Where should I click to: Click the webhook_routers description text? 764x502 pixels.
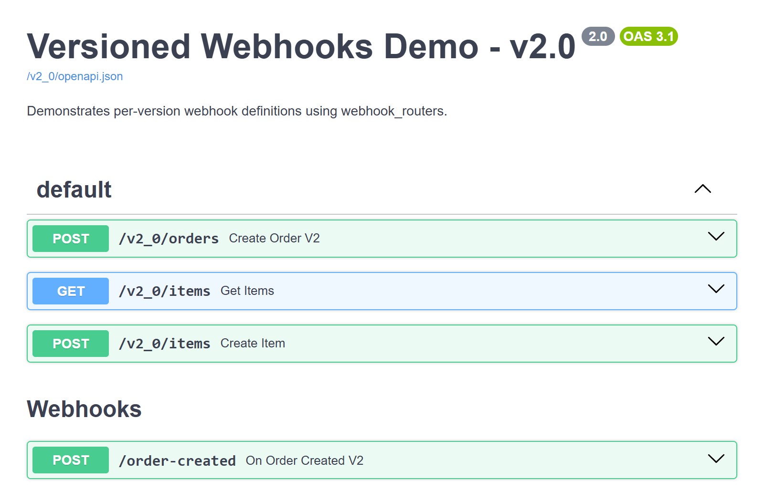(237, 111)
